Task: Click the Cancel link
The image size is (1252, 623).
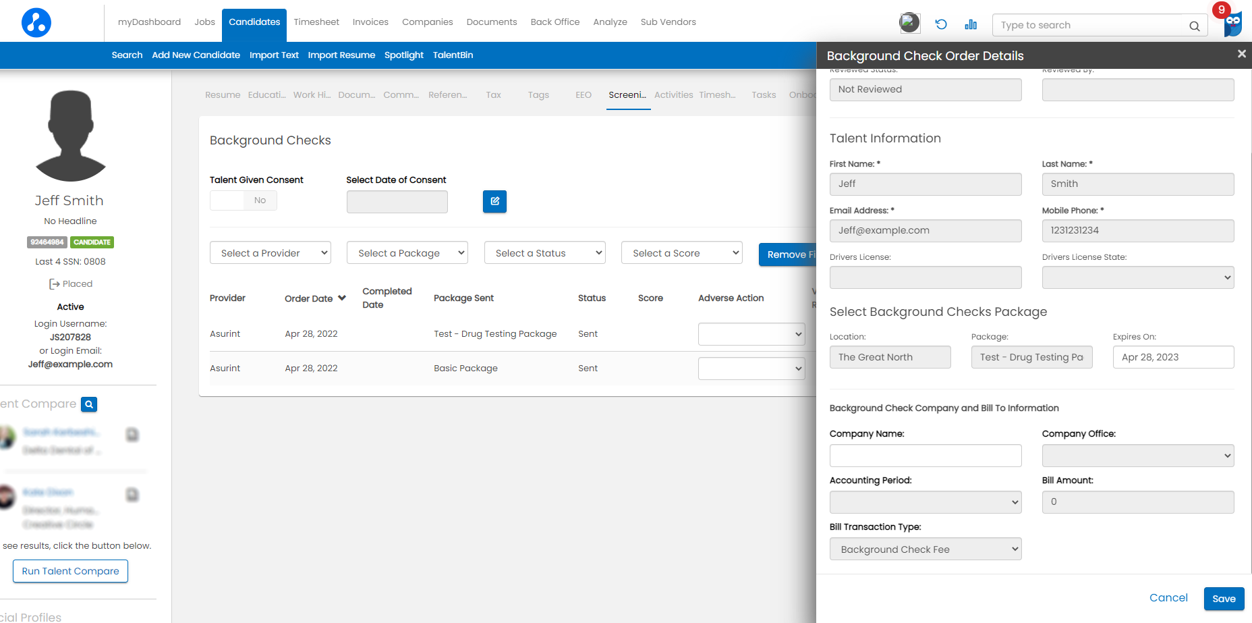Action: click(1168, 598)
